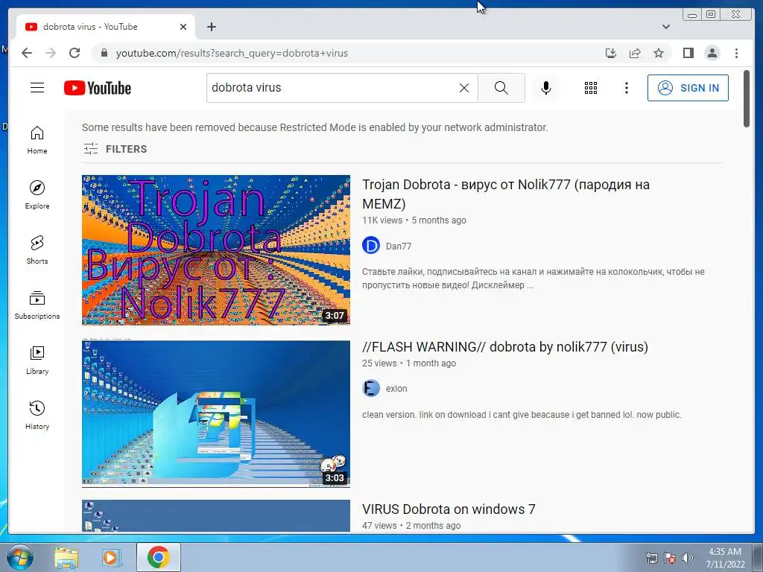Click the SIGN IN button
763x572 pixels.
pyautogui.click(x=688, y=88)
